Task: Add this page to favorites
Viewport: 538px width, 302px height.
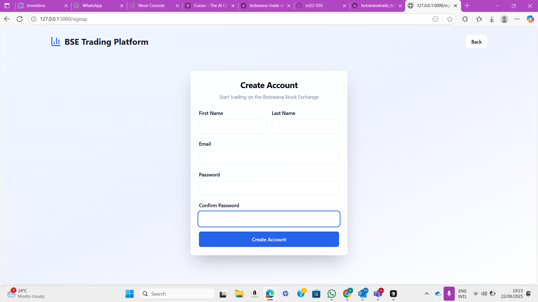Action: tap(449, 19)
